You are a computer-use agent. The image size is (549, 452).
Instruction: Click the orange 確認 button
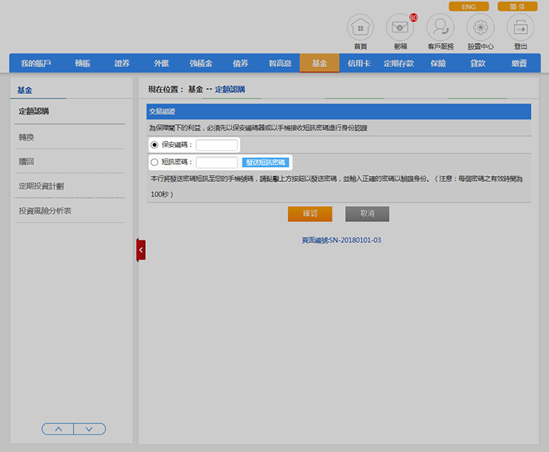309,214
